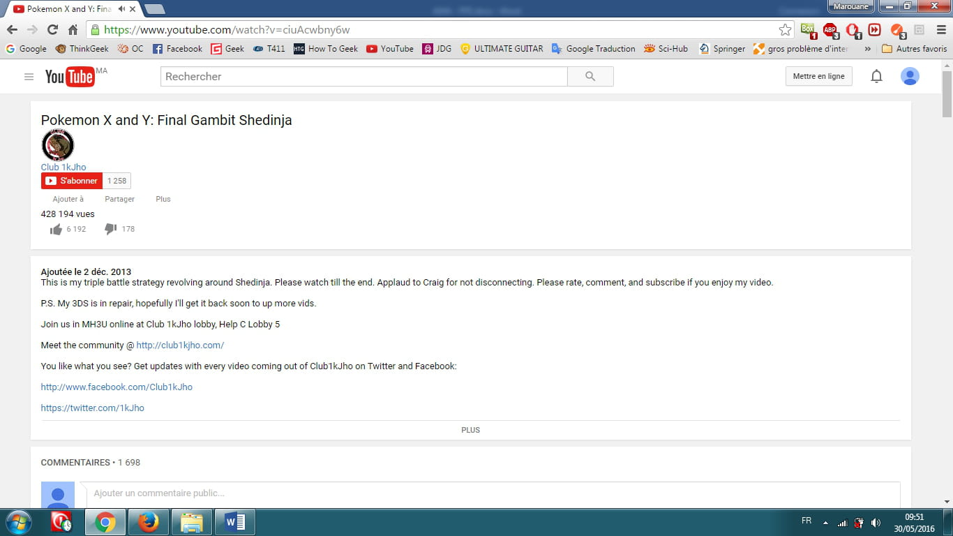Bookmark this page with the star icon

[x=785, y=30]
